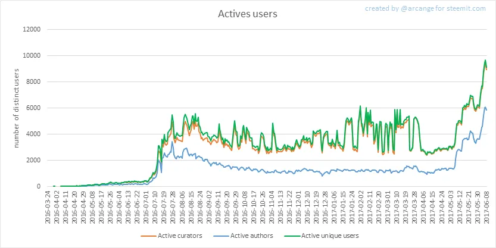The height and width of the screenshot is (248, 496).
Task: Select the 2016-09-02 date label
Action: pos(210,207)
